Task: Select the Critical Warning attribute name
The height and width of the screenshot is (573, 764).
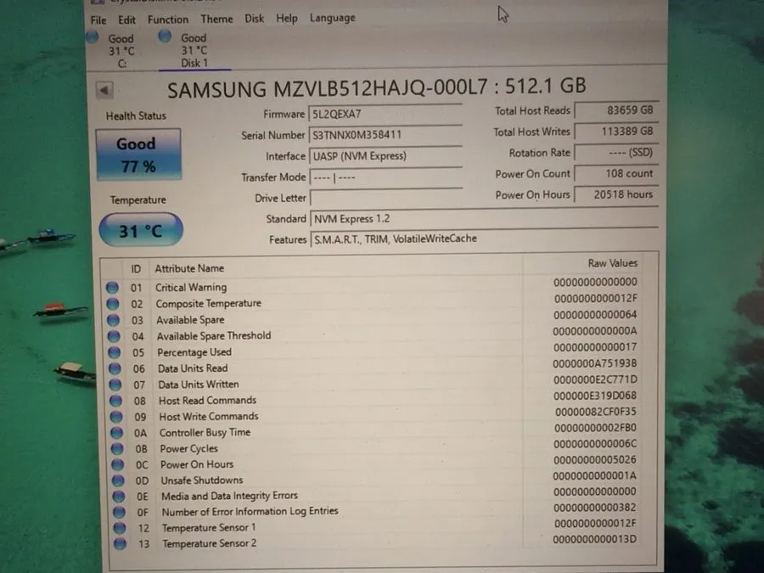Action: click(191, 288)
